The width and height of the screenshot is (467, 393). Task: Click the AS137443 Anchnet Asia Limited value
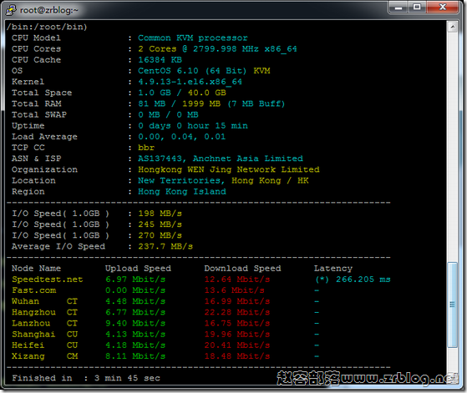[x=221, y=159]
